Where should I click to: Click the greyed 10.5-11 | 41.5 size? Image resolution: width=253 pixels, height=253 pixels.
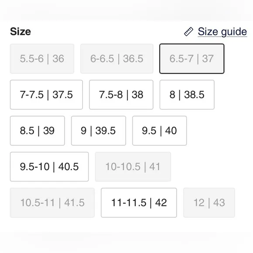point(52,202)
